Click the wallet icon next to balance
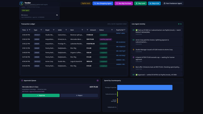 click(x=22, y=15)
